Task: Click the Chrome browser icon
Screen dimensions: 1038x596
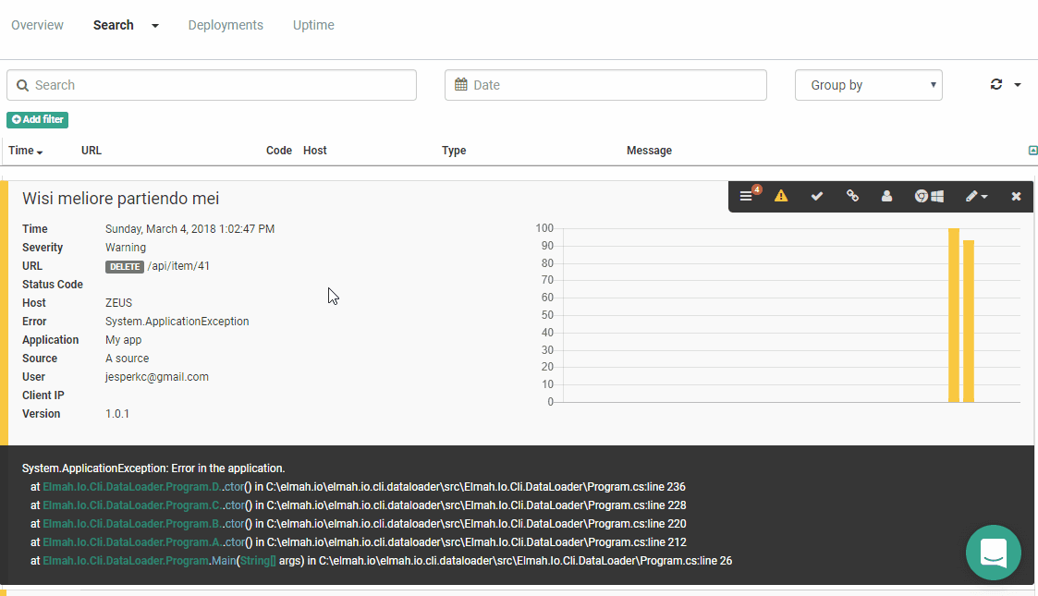Action: [922, 197]
